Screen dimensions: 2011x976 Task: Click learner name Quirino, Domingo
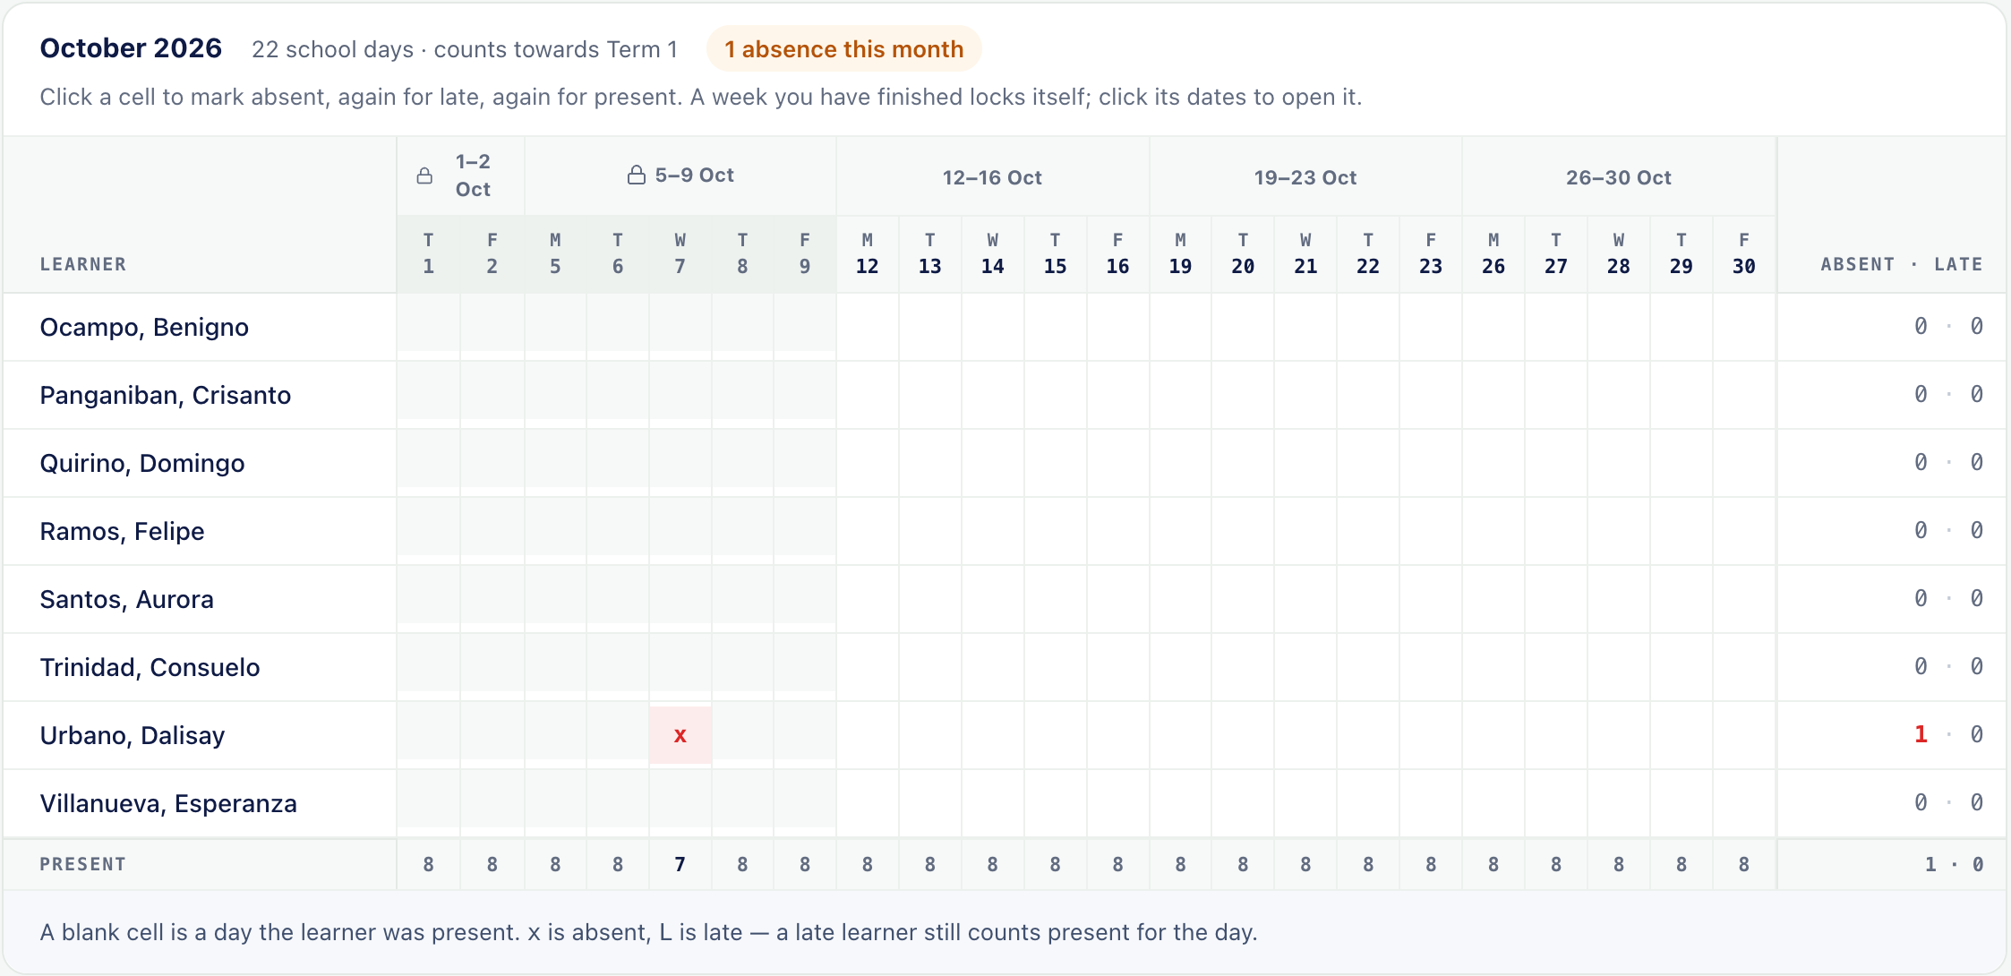142,463
